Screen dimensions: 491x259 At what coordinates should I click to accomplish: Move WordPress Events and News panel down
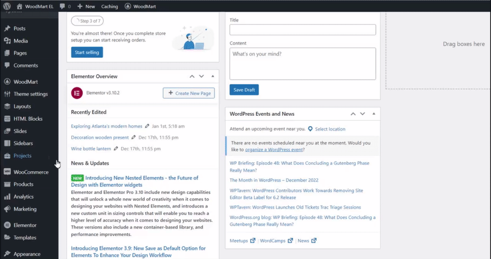tap(362, 114)
